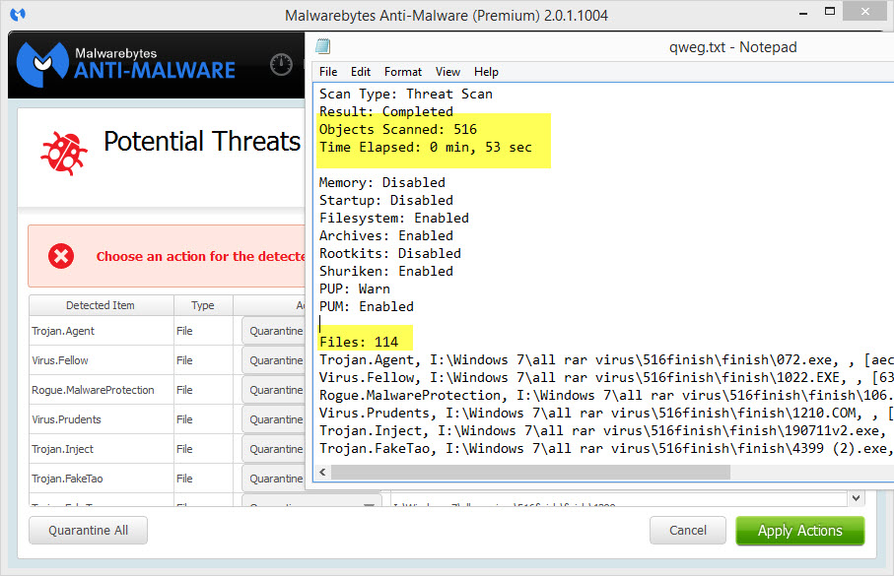Open Quarantine dropdown for Trojan.FakeTao

tap(274, 480)
